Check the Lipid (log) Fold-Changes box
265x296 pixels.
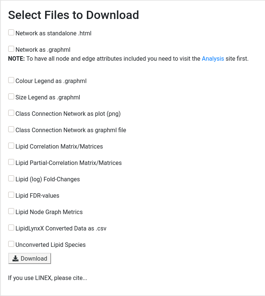(11, 178)
